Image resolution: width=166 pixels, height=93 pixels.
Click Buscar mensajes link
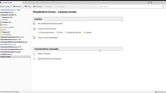pyautogui.click(x=44, y=53)
